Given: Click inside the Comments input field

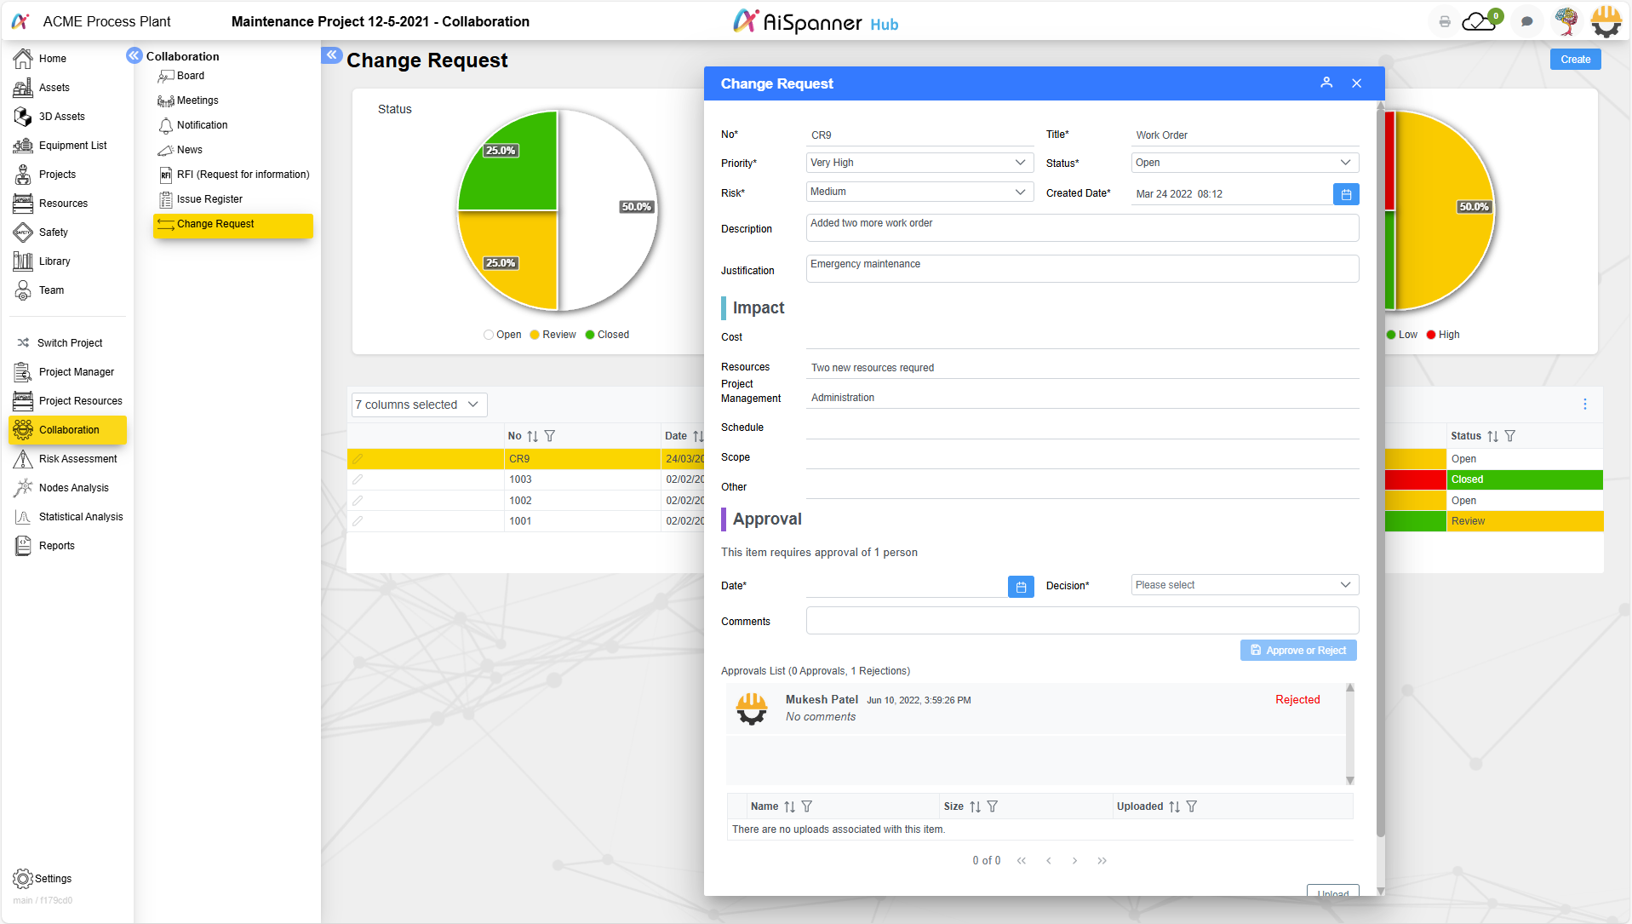Looking at the screenshot, I should click(1081, 620).
